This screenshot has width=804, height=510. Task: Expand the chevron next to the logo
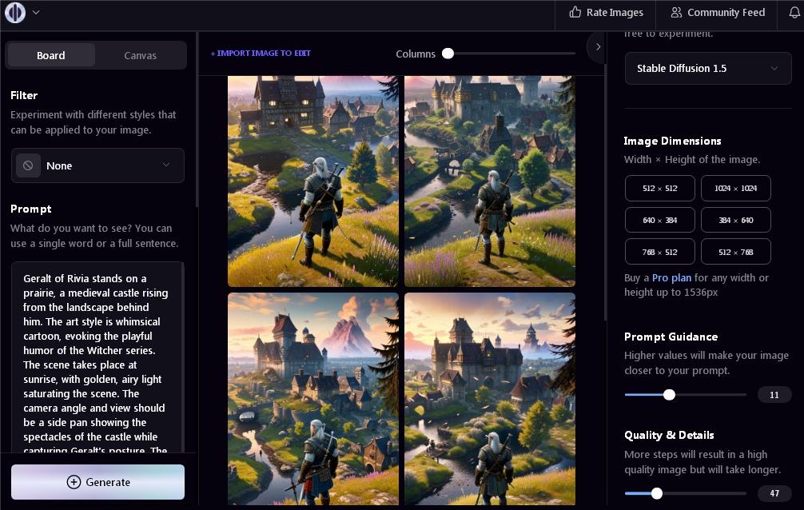click(x=36, y=12)
